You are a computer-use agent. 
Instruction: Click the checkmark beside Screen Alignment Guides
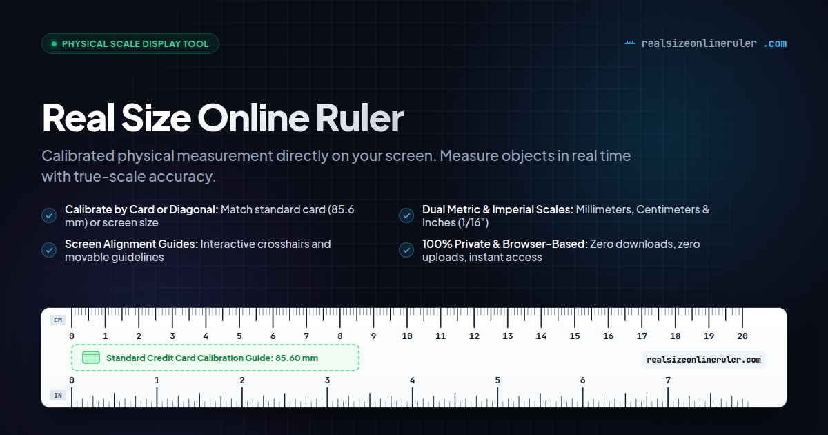pyautogui.click(x=49, y=250)
